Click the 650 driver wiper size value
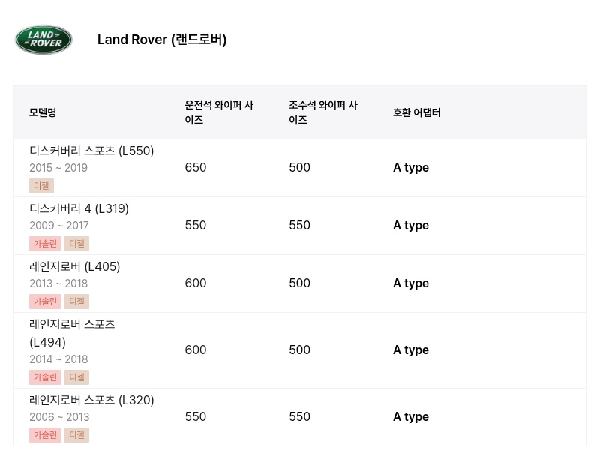 click(196, 167)
